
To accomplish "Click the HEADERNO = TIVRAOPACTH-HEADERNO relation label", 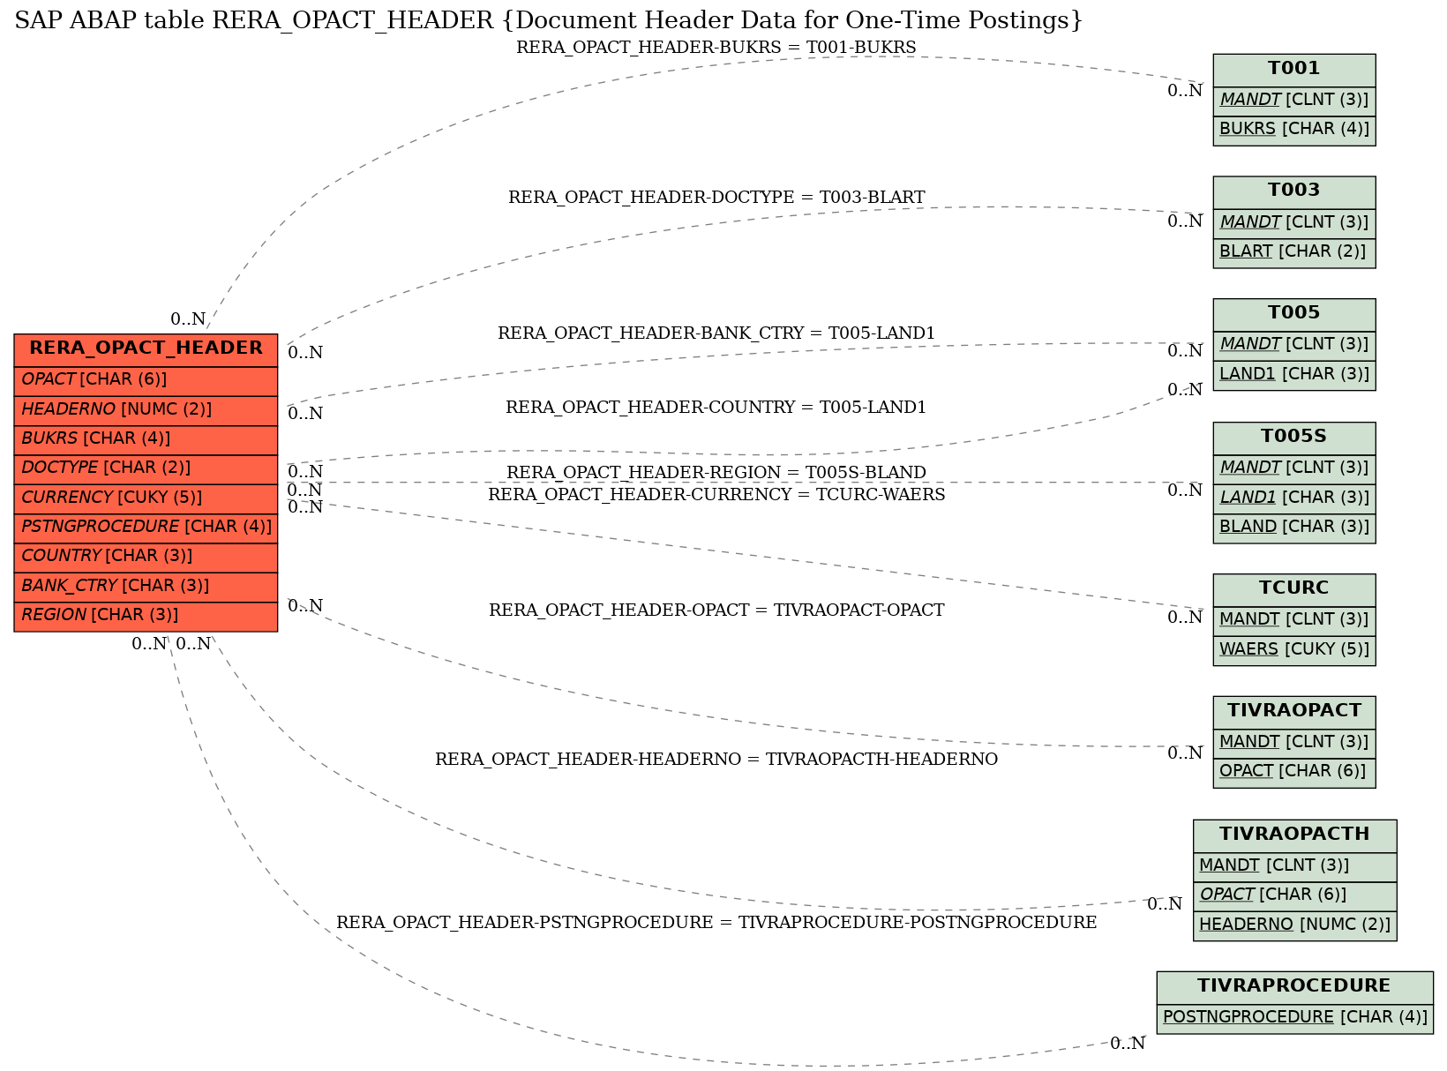I will [x=716, y=760].
